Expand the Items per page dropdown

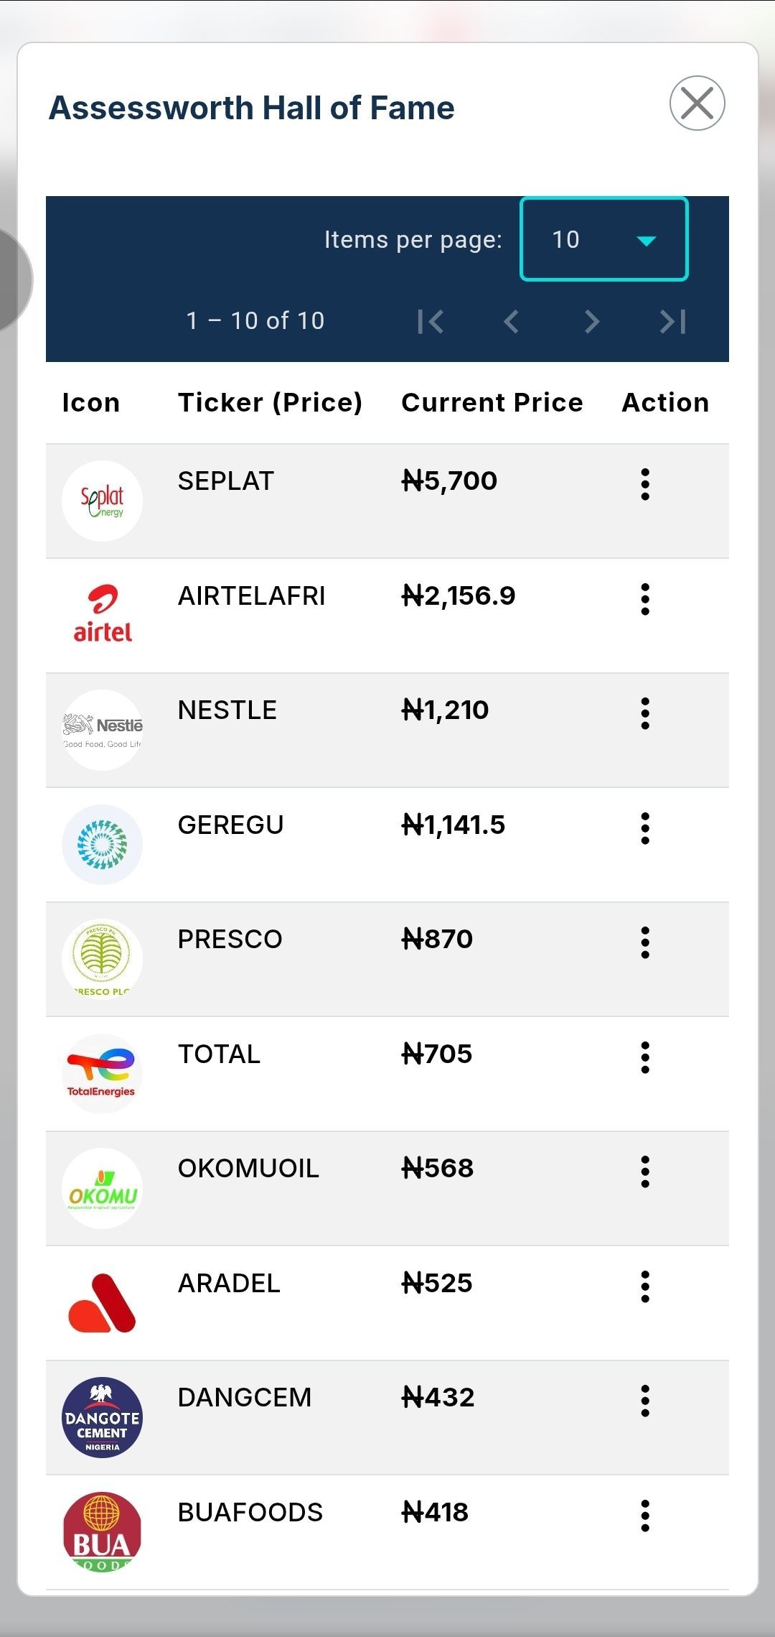click(x=603, y=239)
